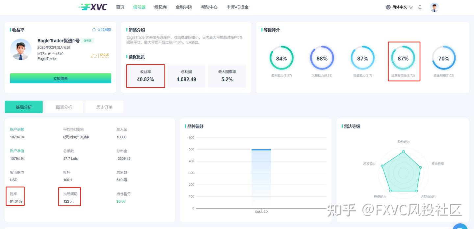Viewport: 474px width, 229px height.
Task: Click the 84% 盈利能力 gauge
Action: point(281,58)
